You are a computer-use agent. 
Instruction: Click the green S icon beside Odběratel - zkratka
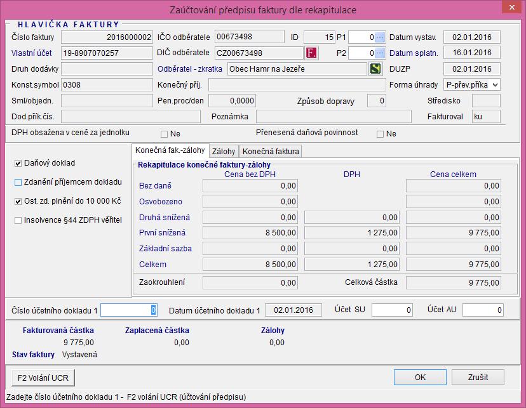[375, 69]
